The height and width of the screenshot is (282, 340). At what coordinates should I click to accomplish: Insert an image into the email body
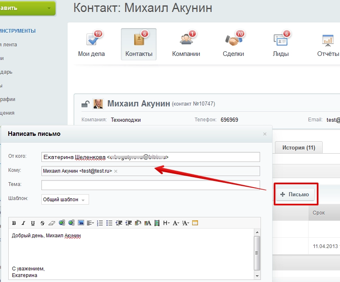point(81,223)
